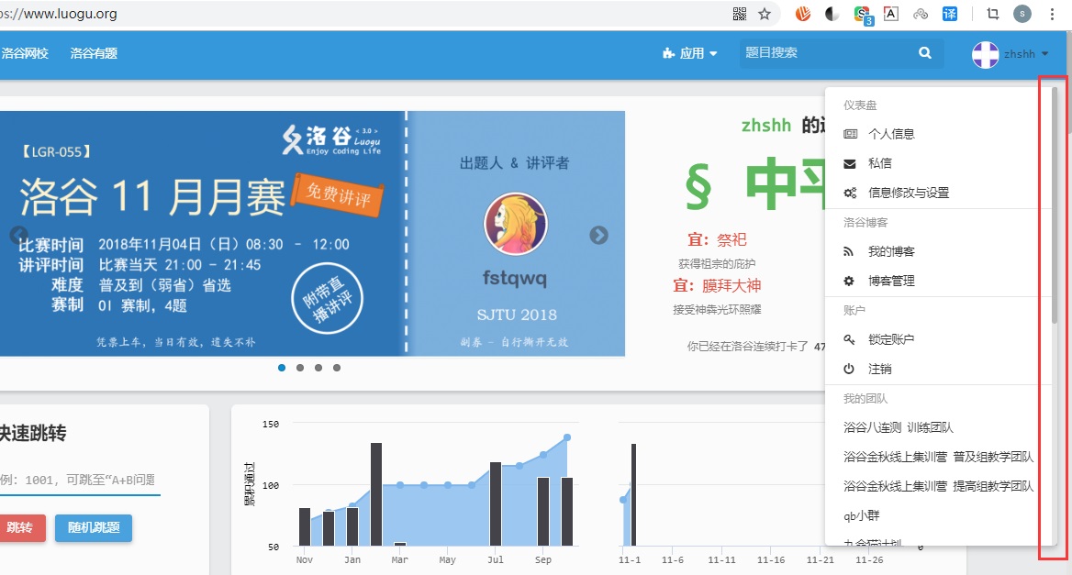Select the third carousel dot

(x=318, y=368)
